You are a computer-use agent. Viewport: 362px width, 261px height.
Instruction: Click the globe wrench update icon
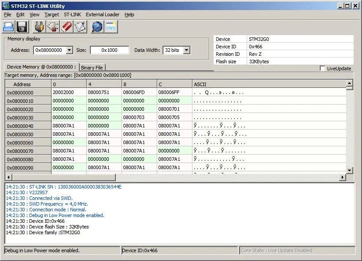coord(97,27)
